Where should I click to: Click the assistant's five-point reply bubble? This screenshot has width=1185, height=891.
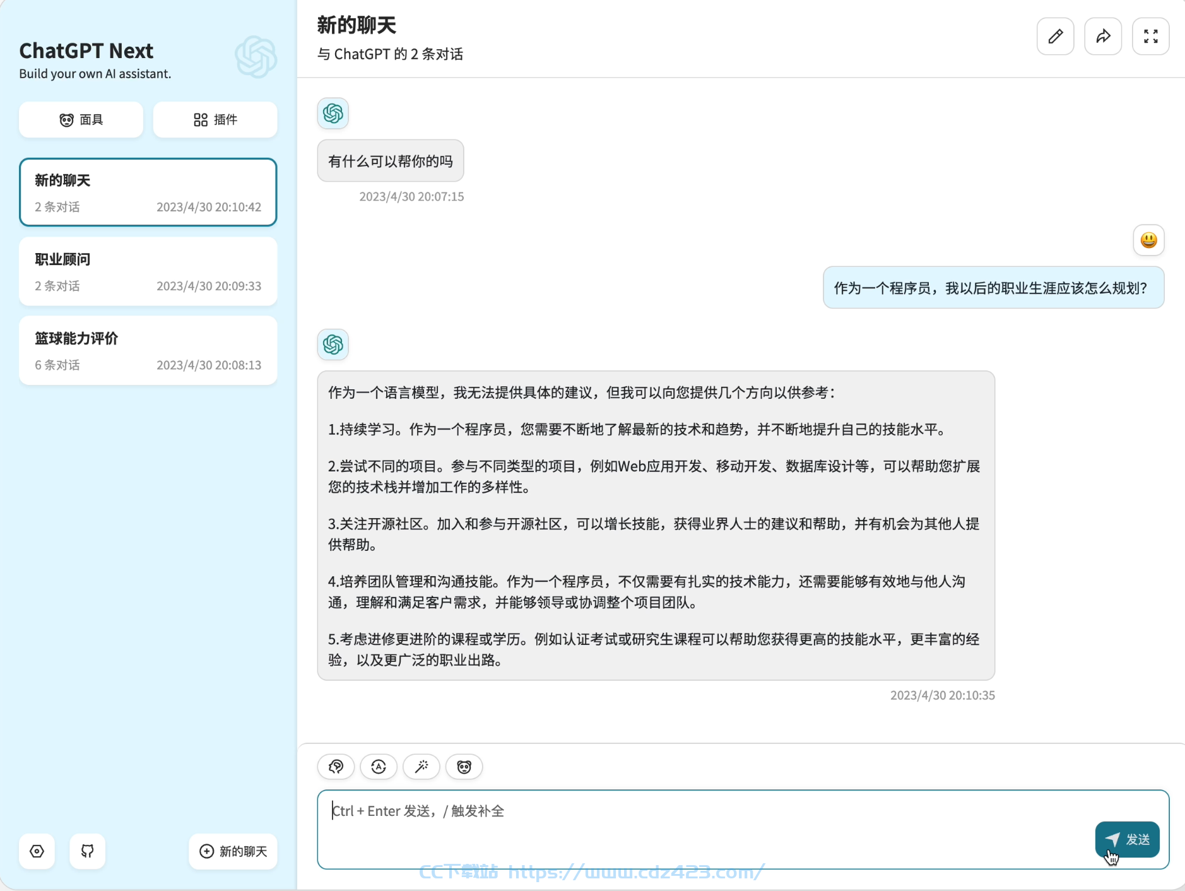(656, 526)
